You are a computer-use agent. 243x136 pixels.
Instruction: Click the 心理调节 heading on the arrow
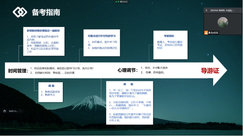128,70
